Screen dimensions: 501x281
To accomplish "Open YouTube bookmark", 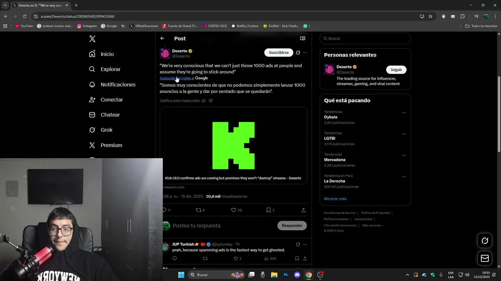I will (24, 26).
